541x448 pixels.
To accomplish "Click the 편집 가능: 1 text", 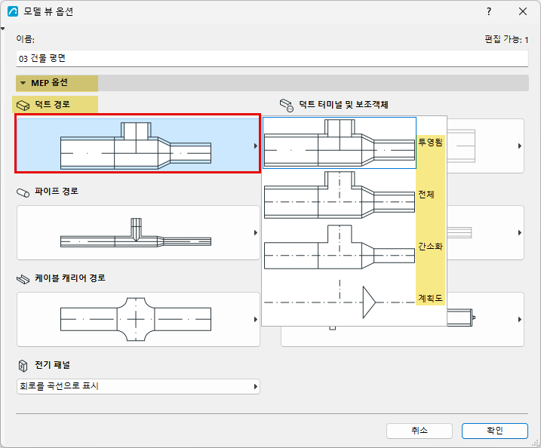I will point(506,40).
